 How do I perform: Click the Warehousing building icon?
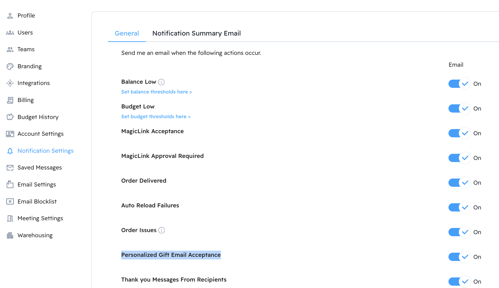tap(10, 235)
